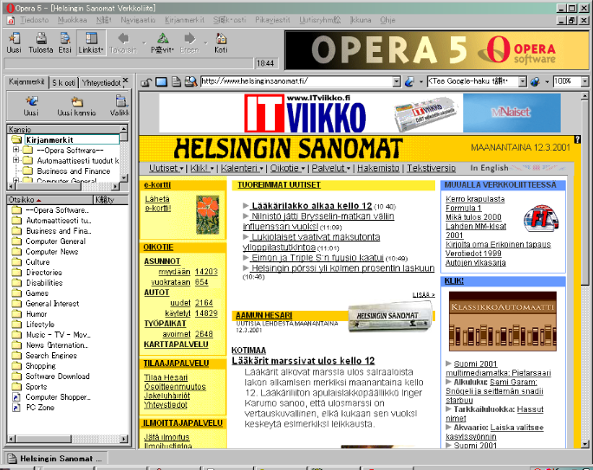Open the Kerro krapulasta link
The width and height of the screenshot is (593, 470).
[475, 199]
